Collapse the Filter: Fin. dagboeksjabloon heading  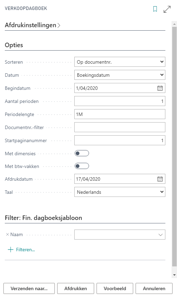coord(43,218)
